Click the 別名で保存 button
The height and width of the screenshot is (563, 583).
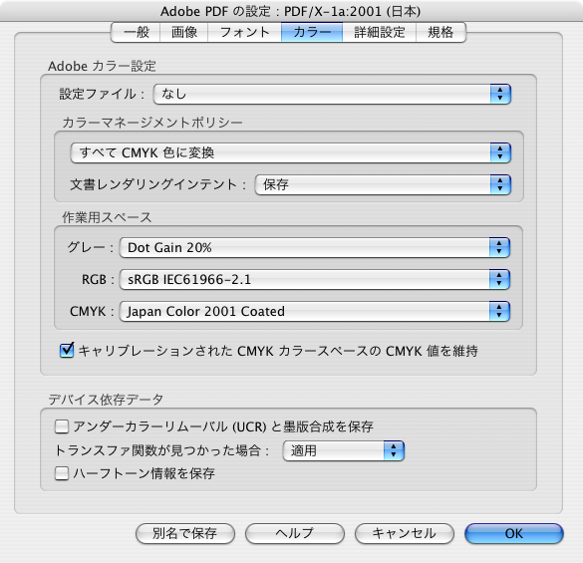(185, 534)
